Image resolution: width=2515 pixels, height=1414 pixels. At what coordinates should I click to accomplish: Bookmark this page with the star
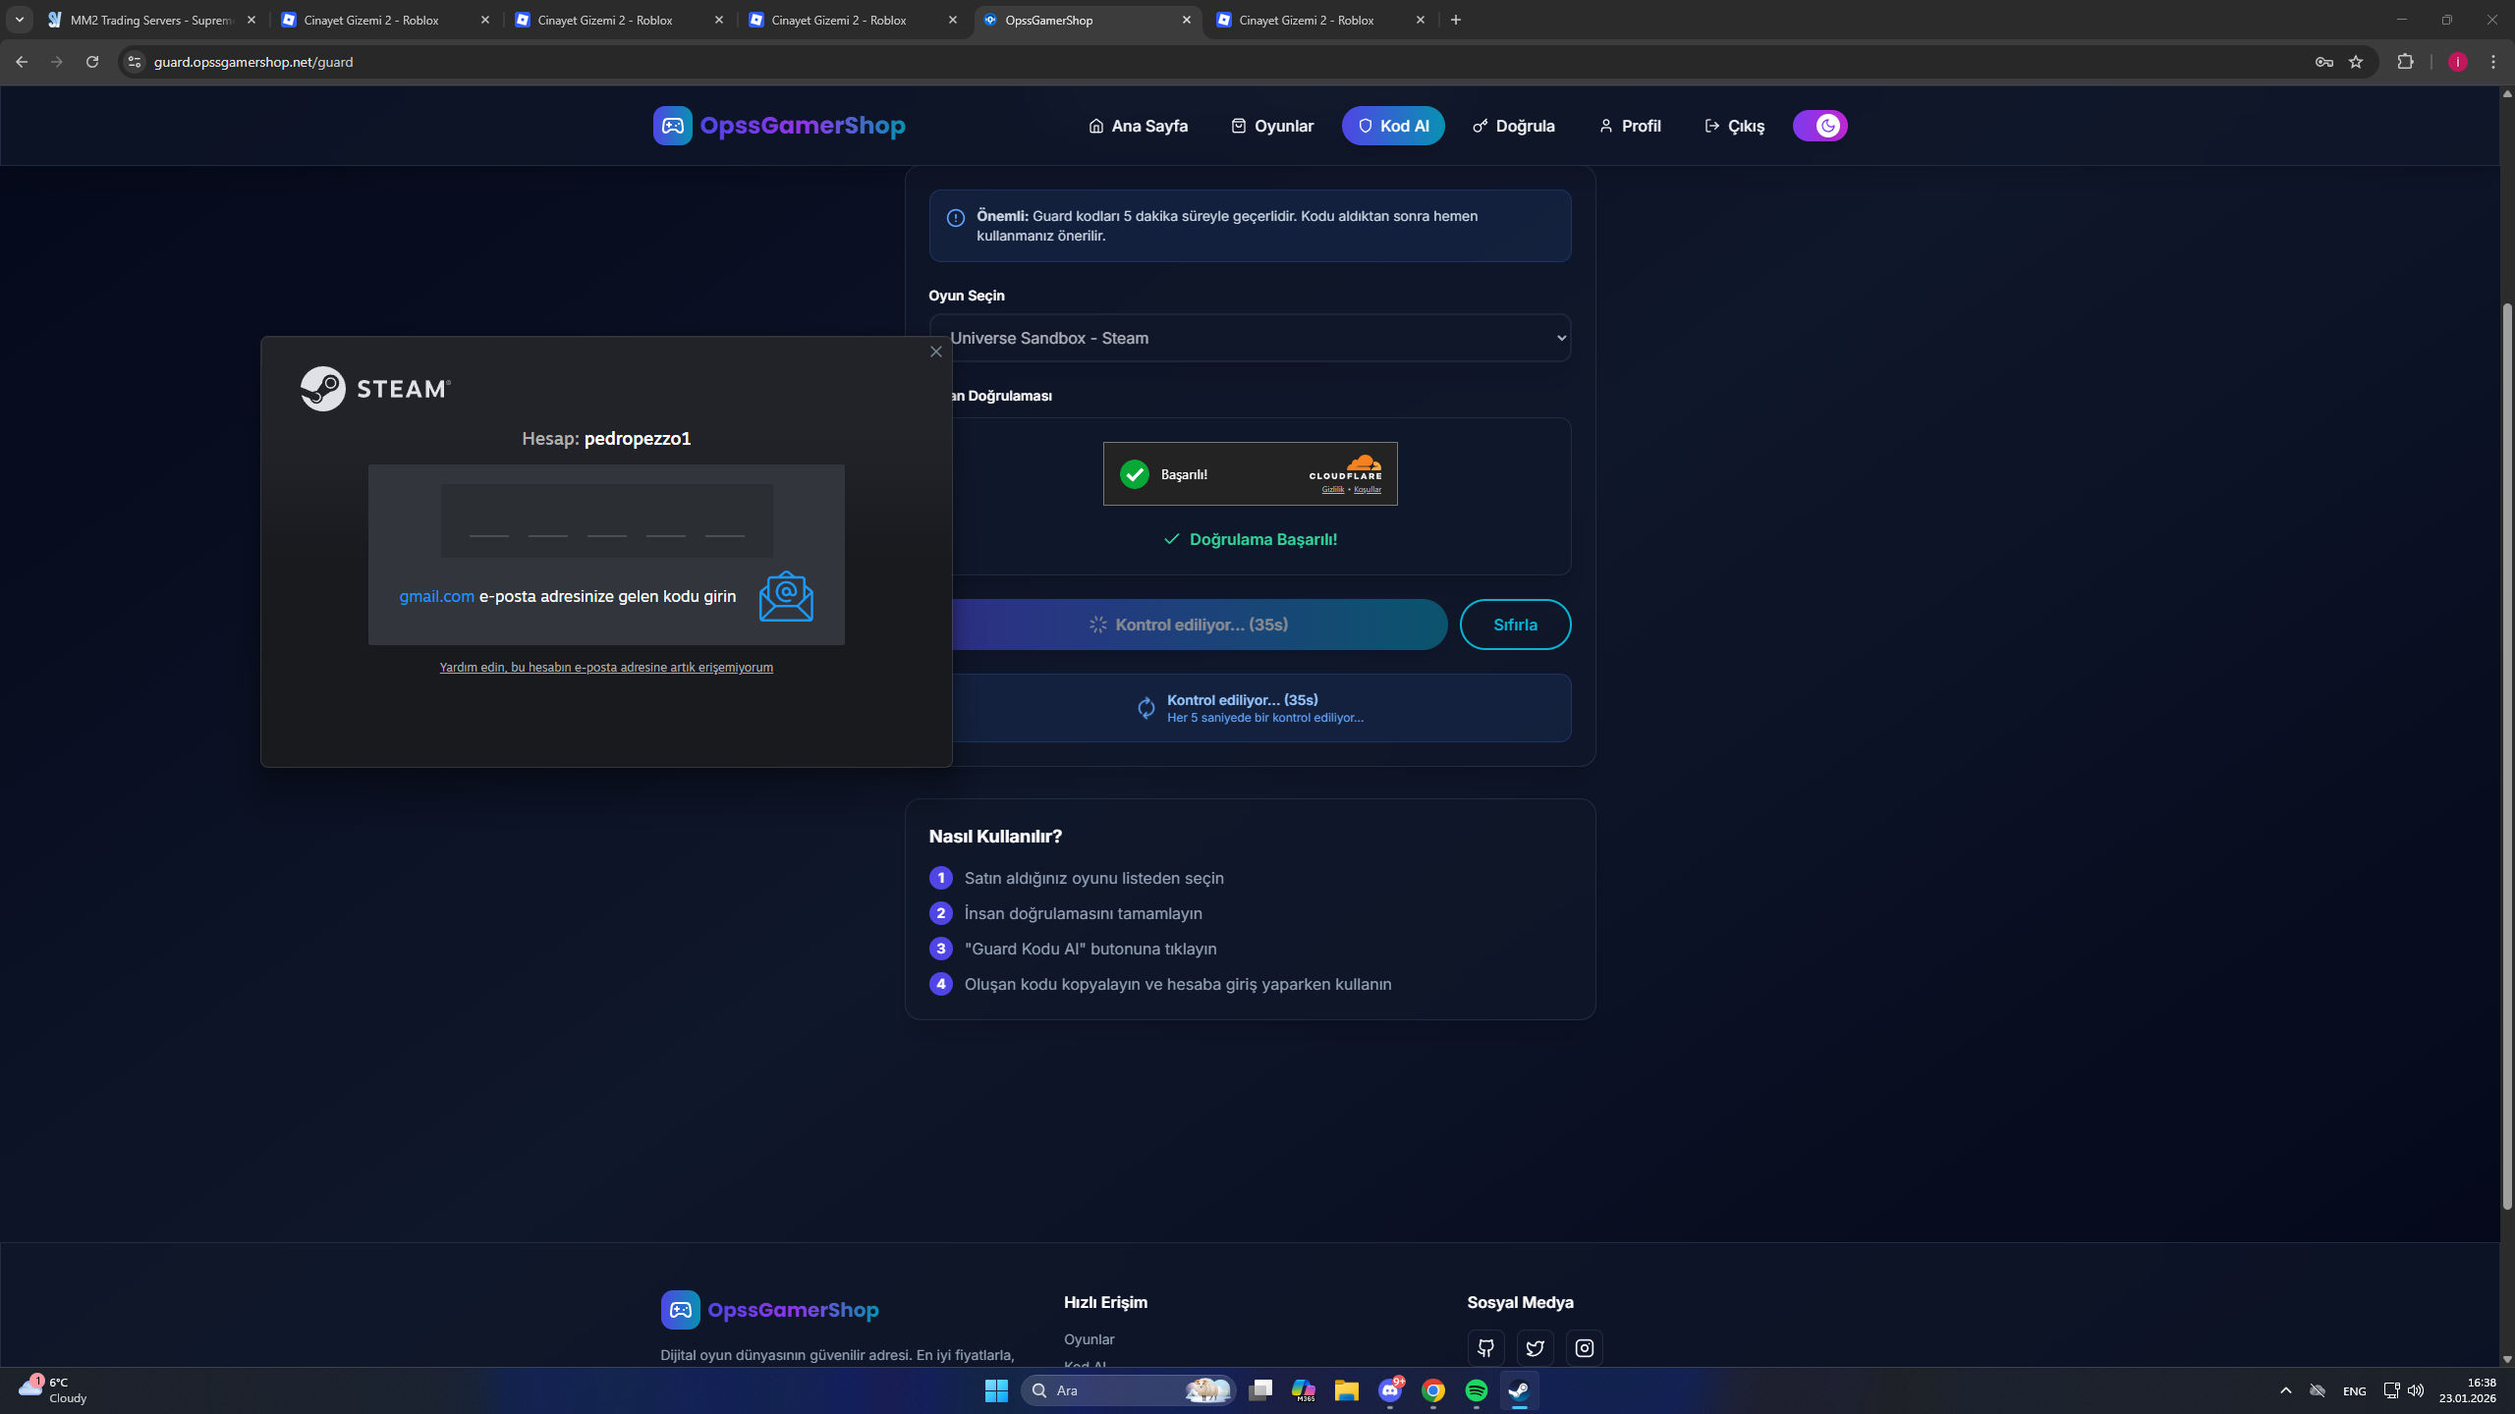click(x=2356, y=62)
